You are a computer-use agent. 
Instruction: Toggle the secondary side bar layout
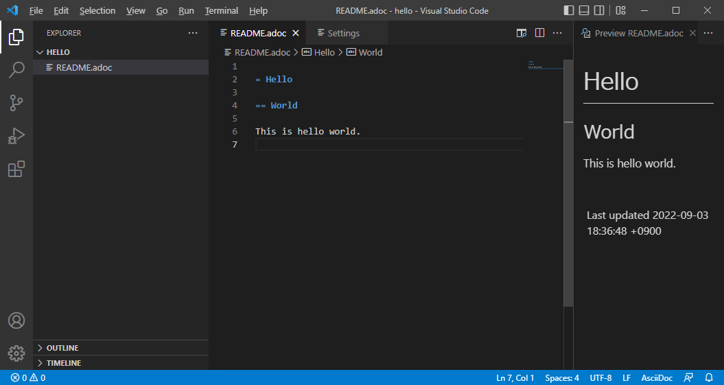[599, 10]
